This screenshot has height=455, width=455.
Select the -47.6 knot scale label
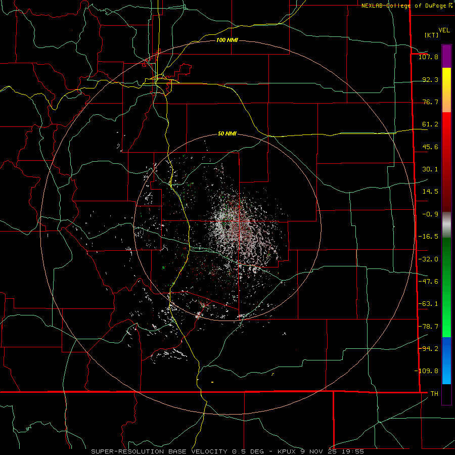pos(428,282)
